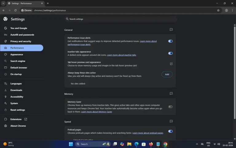Open the weather widget showing 28°C
236x148 pixels.
(x=9, y=144)
